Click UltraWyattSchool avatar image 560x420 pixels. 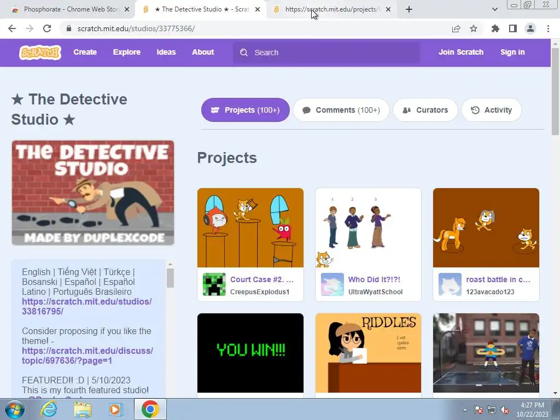coord(332,284)
